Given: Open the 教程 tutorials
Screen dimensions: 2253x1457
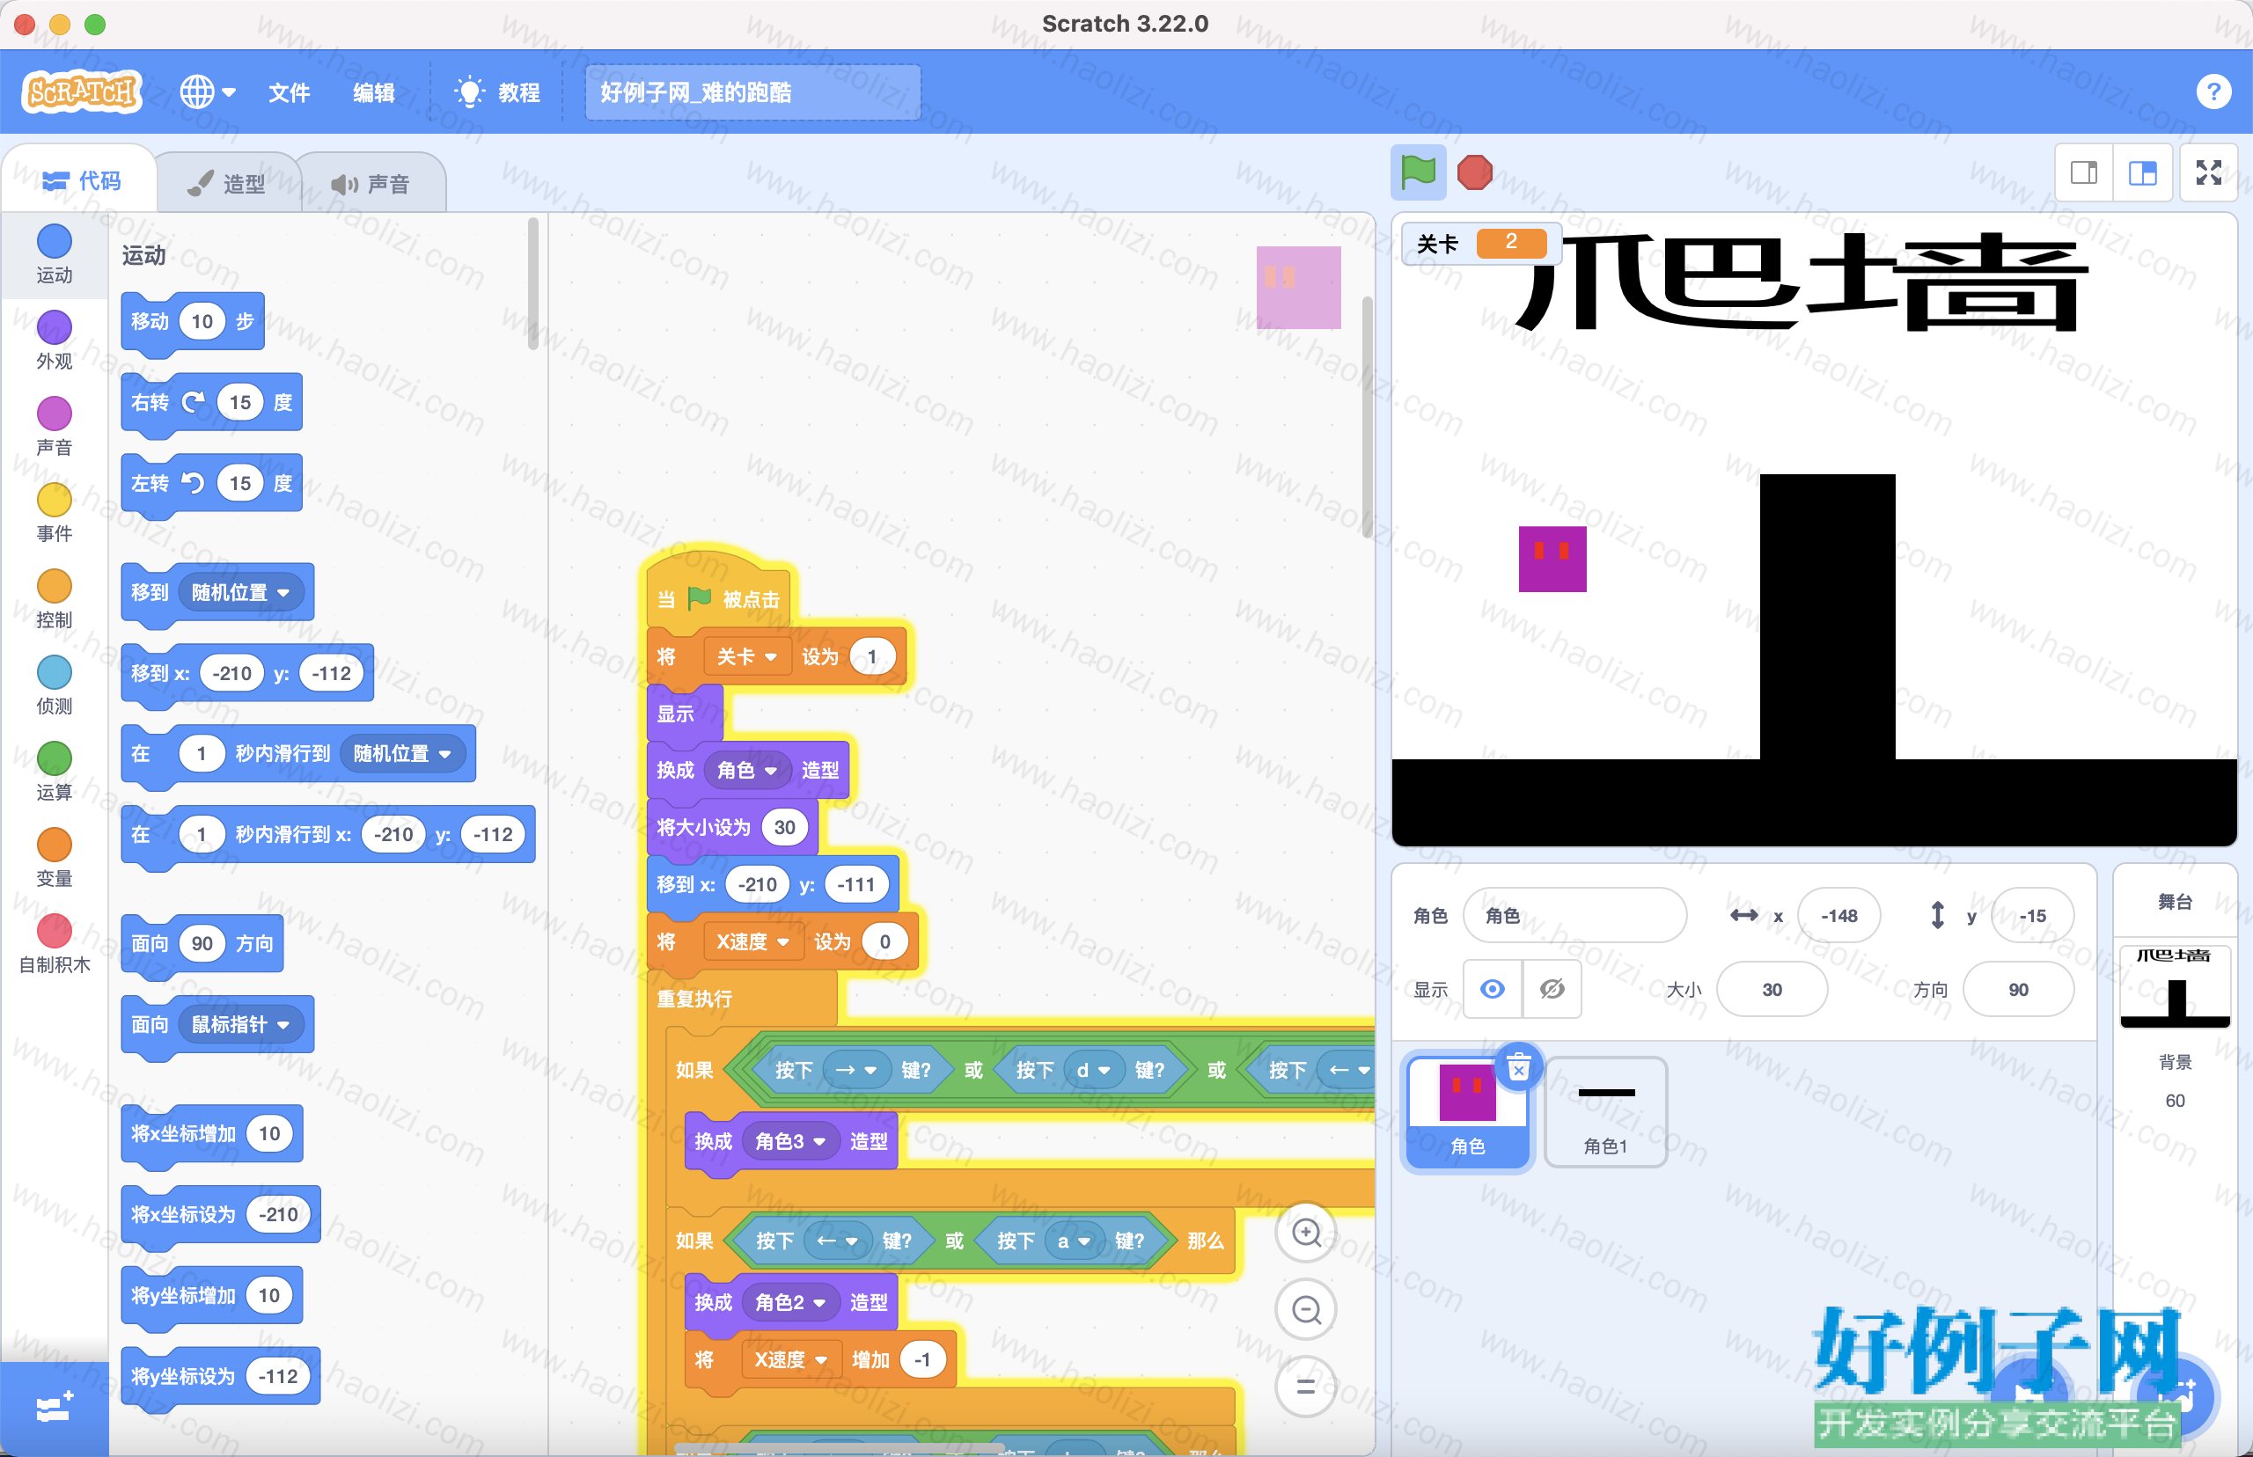Looking at the screenshot, I should pyautogui.click(x=498, y=92).
